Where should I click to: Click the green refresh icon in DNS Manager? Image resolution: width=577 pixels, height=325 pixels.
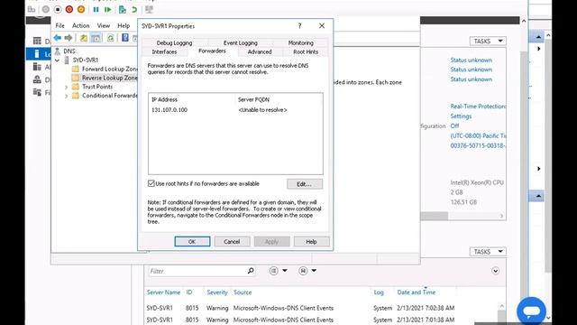click(x=110, y=38)
